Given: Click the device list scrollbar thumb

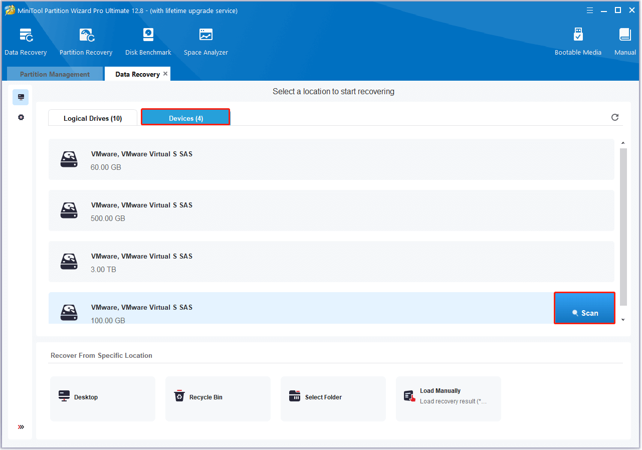Looking at the screenshot, I should (x=623, y=227).
